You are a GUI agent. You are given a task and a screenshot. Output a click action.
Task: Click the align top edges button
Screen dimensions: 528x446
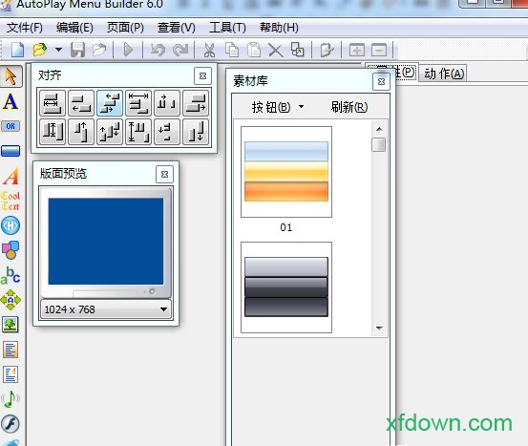pos(81,132)
